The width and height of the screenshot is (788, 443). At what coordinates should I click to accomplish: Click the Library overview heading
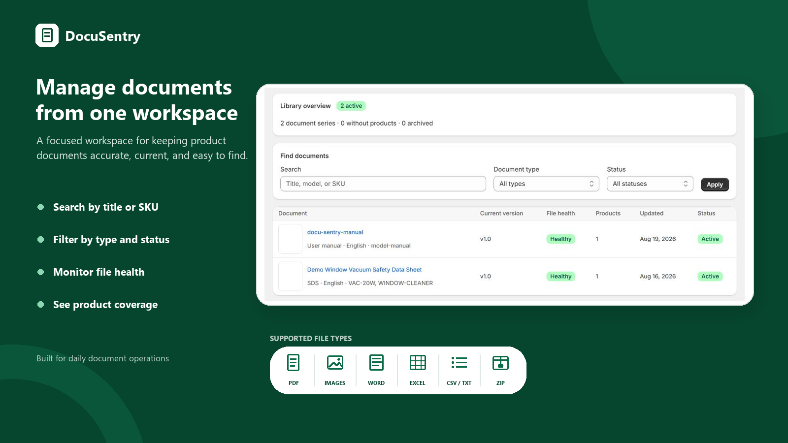(305, 106)
